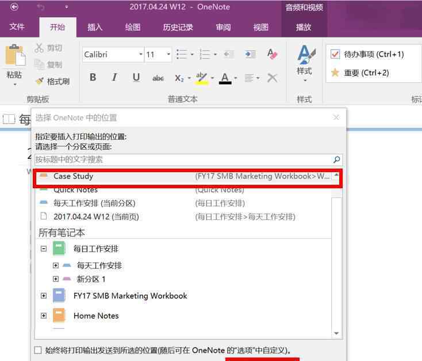Open the Paste (粘贴) clipboard icon
The height and width of the screenshot is (361, 422).
tap(16, 55)
